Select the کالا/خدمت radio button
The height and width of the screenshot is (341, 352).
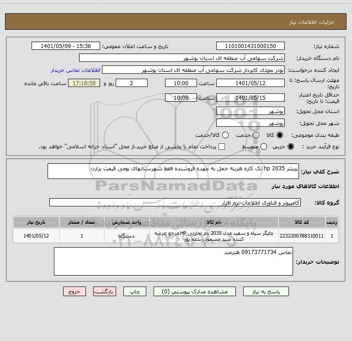coord(225,135)
